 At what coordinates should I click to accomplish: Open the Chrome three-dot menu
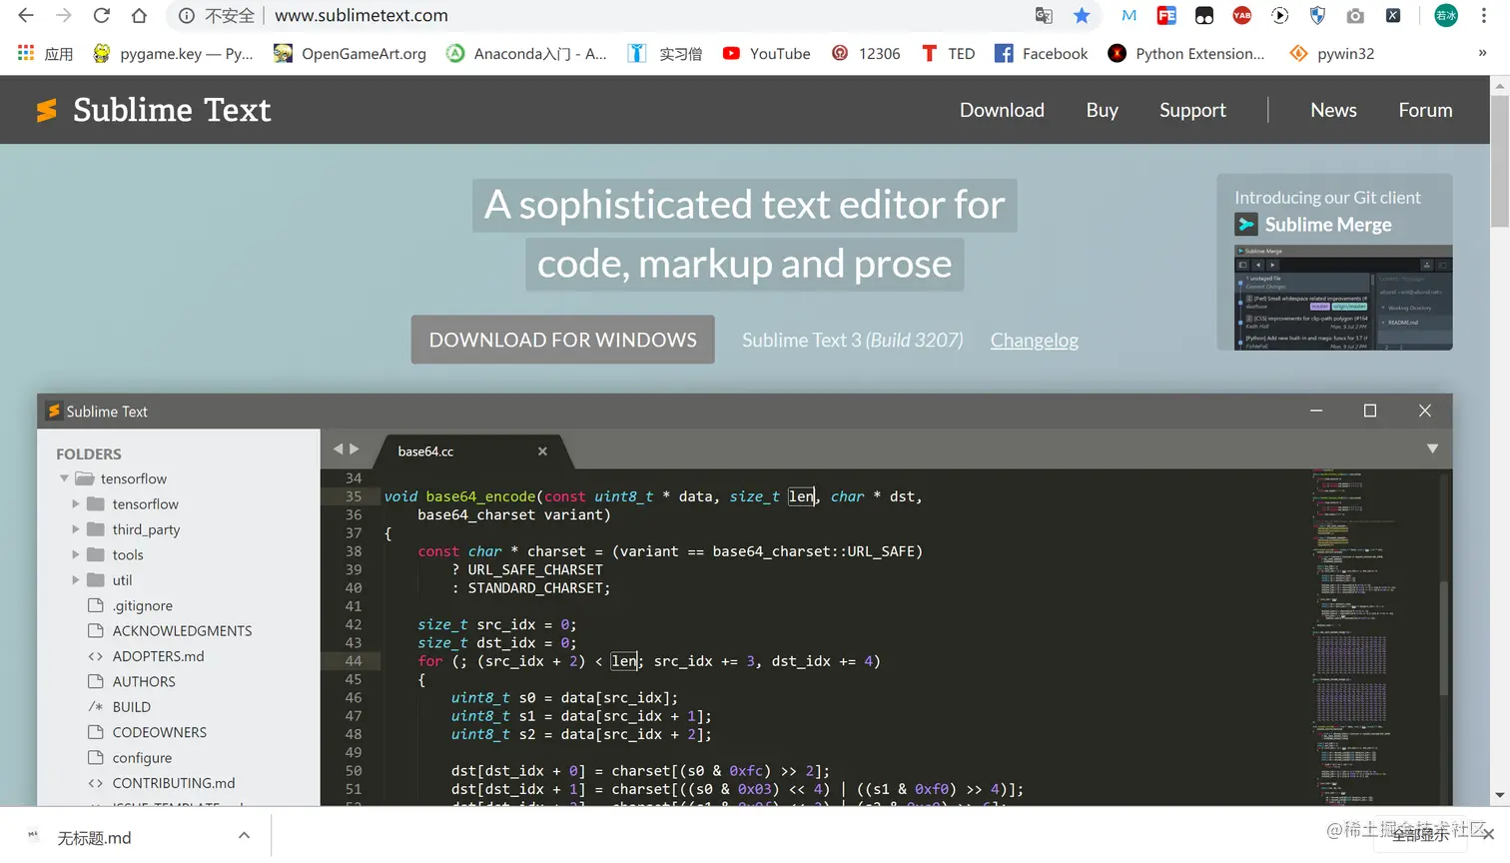[1484, 15]
